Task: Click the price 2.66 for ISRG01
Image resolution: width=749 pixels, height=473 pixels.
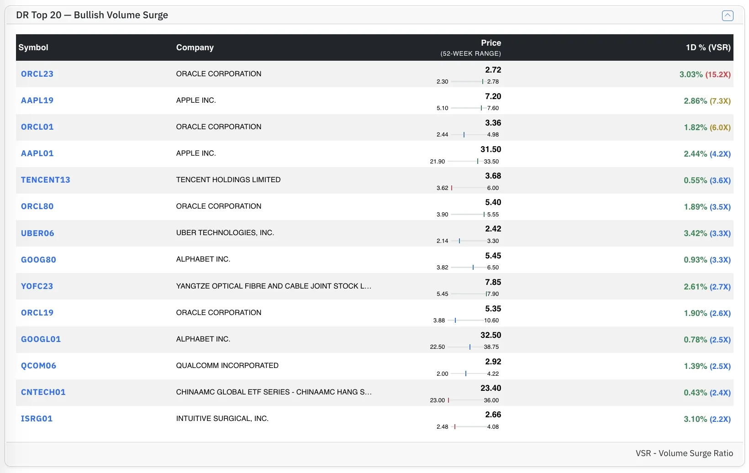Action: [x=493, y=415]
